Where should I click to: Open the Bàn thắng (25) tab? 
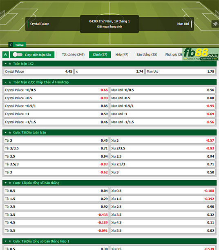[x=147, y=55]
